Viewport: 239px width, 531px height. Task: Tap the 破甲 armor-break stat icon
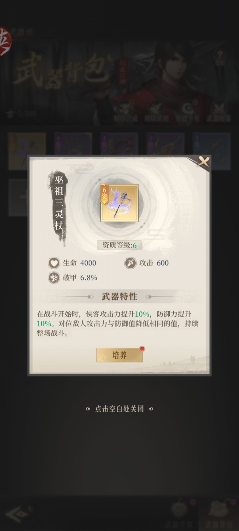pyautogui.click(x=54, y=278)
